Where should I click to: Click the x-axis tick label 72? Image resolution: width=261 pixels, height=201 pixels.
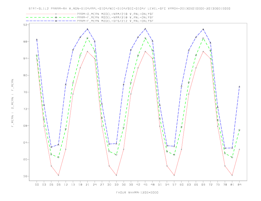(x=211, y=185)
